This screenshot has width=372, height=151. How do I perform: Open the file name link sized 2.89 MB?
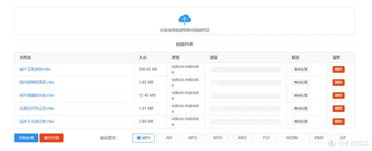pyautogui.click(x=37, y=121)
